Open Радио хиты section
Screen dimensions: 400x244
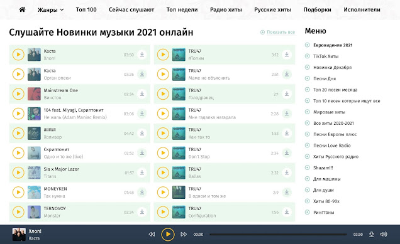click(x=226, y=9)
